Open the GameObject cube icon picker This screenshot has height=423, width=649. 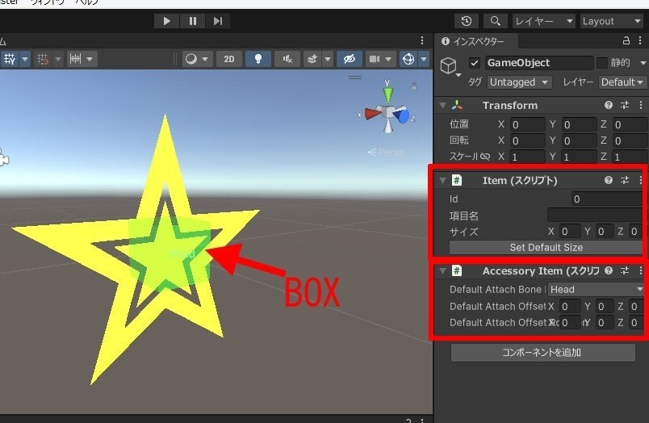tap(449, 66)
